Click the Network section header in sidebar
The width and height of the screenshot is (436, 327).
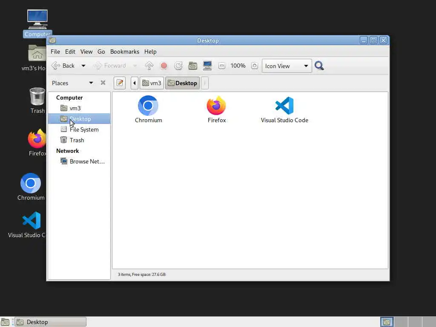68,151
